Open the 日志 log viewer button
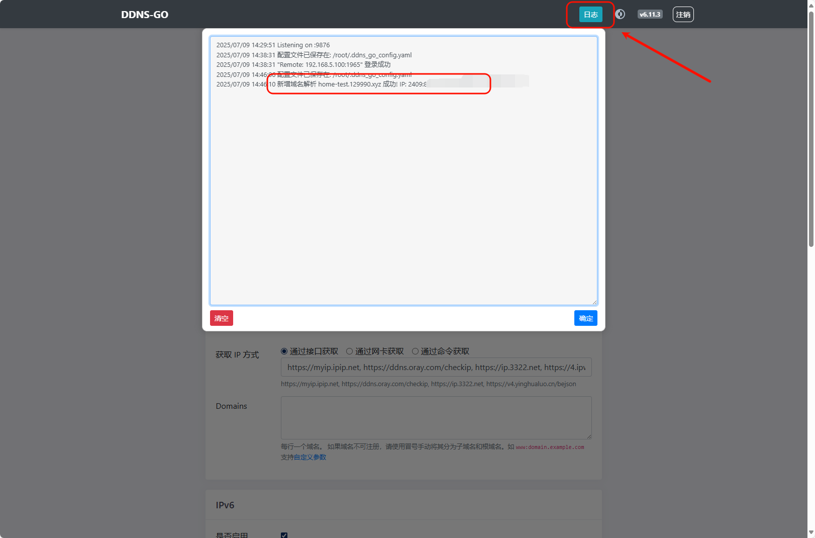The width and height of the screenshot is (815, 538). pyautogui.click(x=590, y=15)
